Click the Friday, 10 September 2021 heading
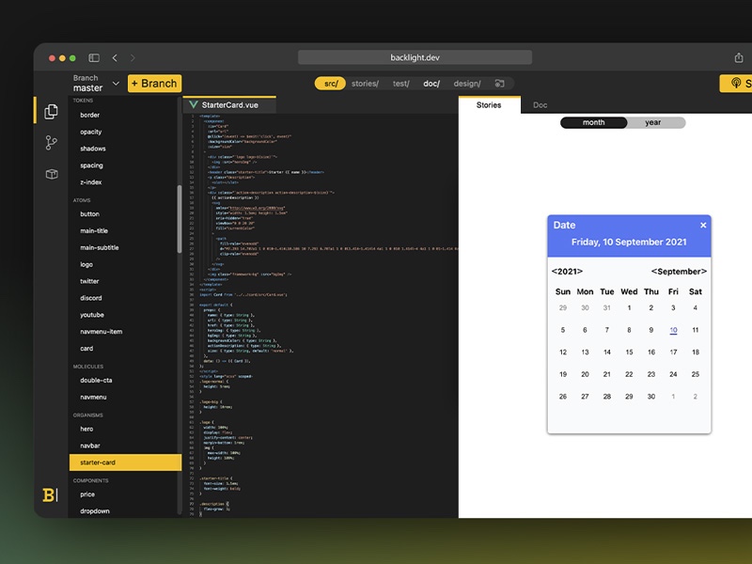 pyautogui.click(x=629, y=243)
